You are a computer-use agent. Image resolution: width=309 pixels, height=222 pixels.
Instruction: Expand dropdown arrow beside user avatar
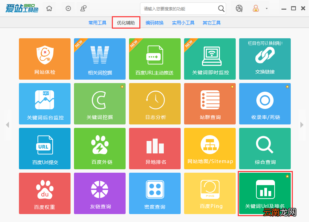(267, 9)
